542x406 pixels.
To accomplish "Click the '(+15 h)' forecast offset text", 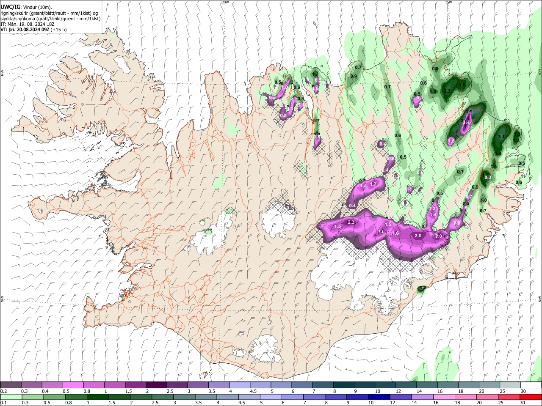I will tap(59, 30).
